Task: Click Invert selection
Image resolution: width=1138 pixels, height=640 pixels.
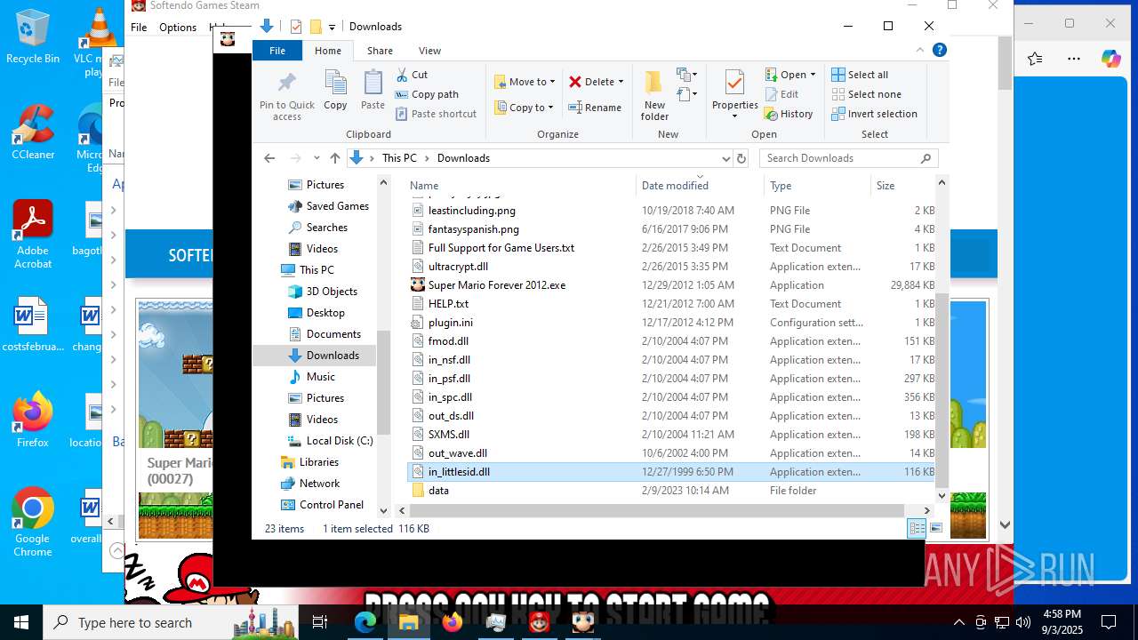Action: [x=874, y=114]
